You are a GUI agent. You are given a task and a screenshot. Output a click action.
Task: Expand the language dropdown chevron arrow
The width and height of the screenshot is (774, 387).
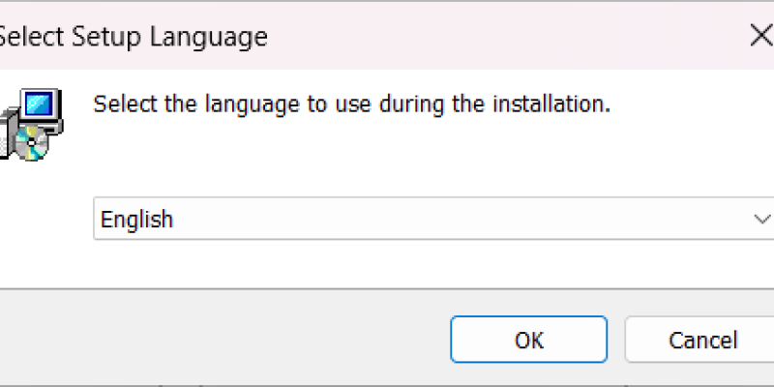pos(760,220)
